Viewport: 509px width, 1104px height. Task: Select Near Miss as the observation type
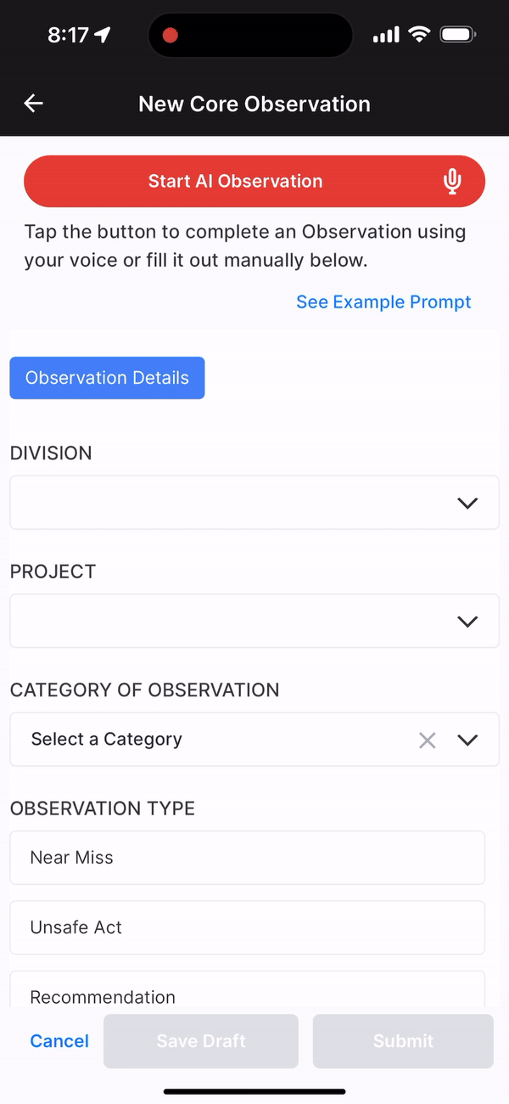pyautogui.click(x=248, y=858)
